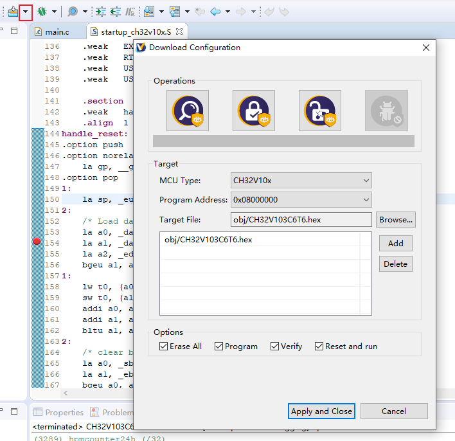Click the Browse... button
Image resolution: width=455 pixels, height=441 pixels.
[396, 220]
